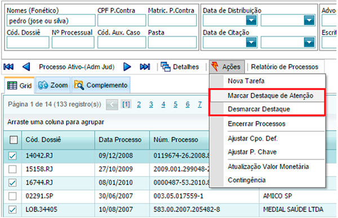Go to page 7 link
This screenshot has height=218, width=338.
click(x=200, y=104)
